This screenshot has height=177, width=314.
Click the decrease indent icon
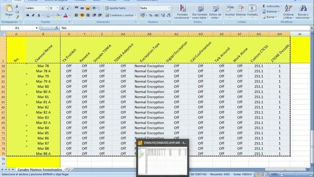click(94, 15)
